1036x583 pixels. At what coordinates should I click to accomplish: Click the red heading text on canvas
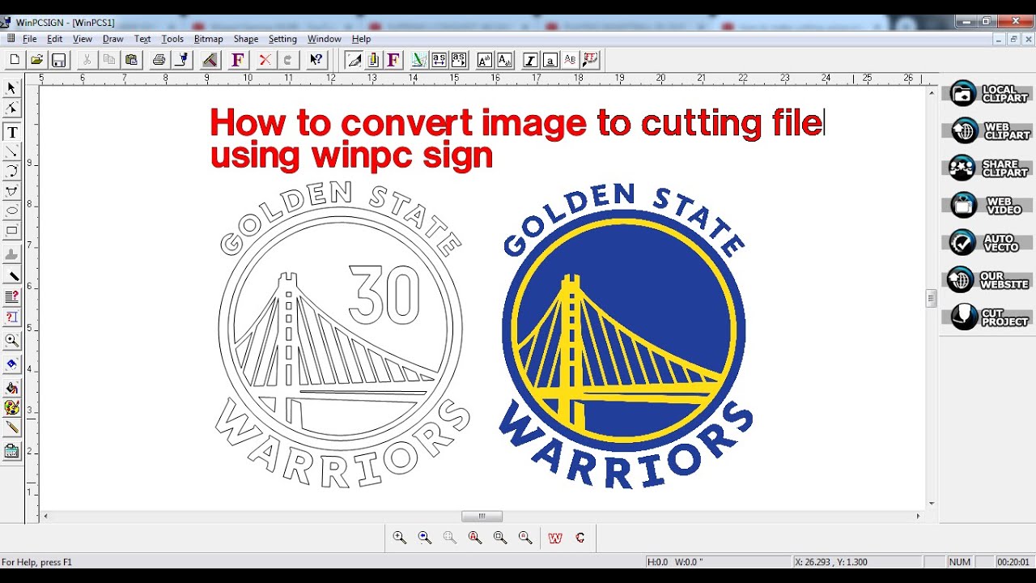tap(516, 138)
